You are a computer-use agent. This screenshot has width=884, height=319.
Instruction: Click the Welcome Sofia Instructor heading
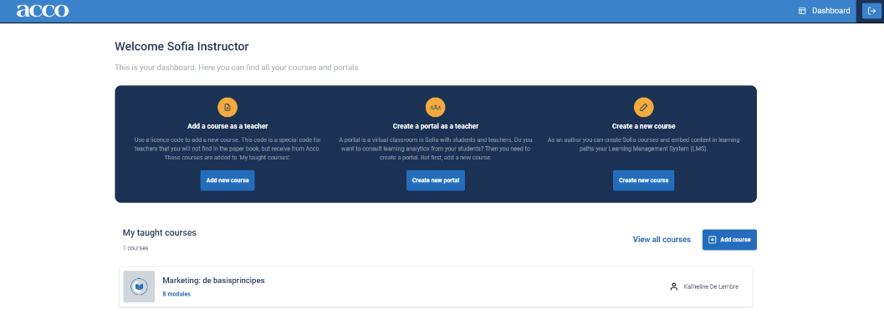181,46
